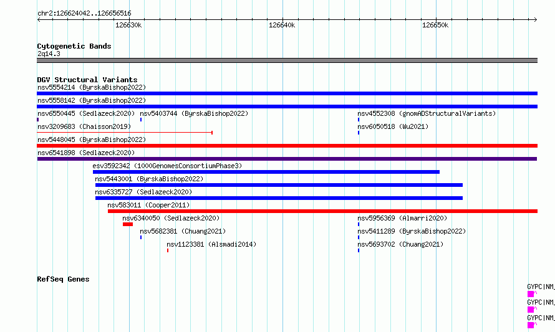Click the chr2:126624042..126656516 coordinates label
The height and width of the screenshot is (332, 555).
click(84, 13)
